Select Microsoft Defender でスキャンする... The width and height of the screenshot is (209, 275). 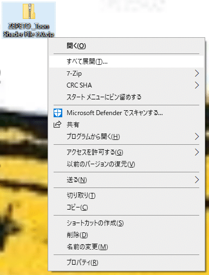click(126, 113)
